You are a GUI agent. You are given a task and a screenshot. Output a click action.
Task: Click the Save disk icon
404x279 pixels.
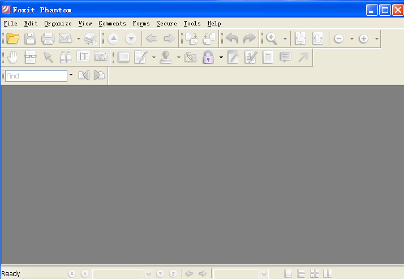pos(30,39)
